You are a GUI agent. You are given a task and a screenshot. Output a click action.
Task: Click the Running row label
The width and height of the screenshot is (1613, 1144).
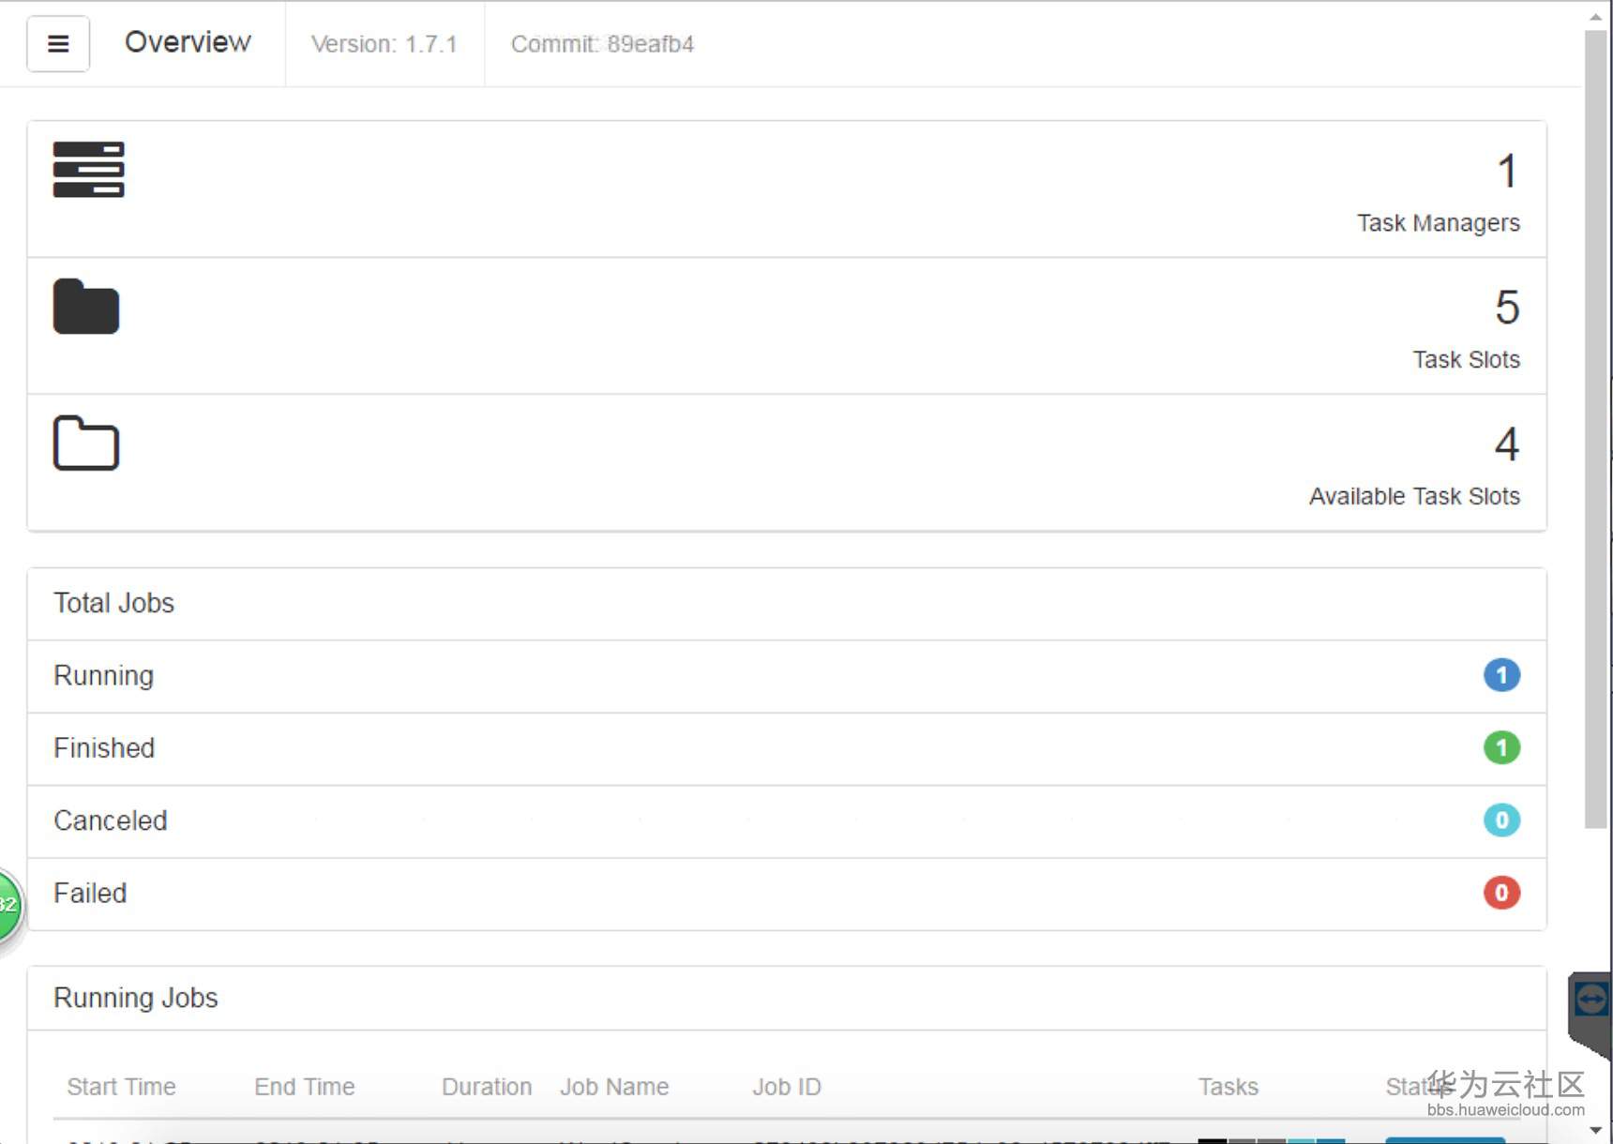click(x=103, y=676)
